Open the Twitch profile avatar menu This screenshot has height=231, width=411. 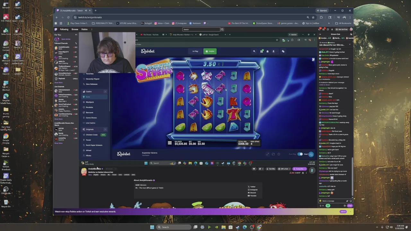tap(351, 29)
